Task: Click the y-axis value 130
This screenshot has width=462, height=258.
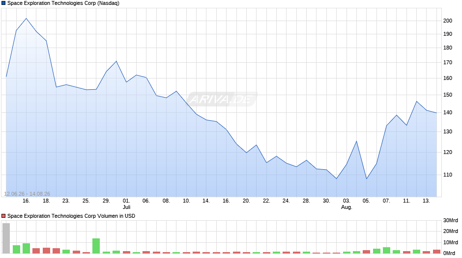Action: point(448,131)
